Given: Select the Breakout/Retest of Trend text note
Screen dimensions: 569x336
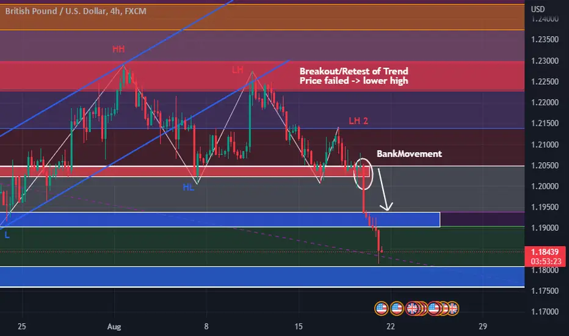Looking at the screenshot, I should point(354,76).
